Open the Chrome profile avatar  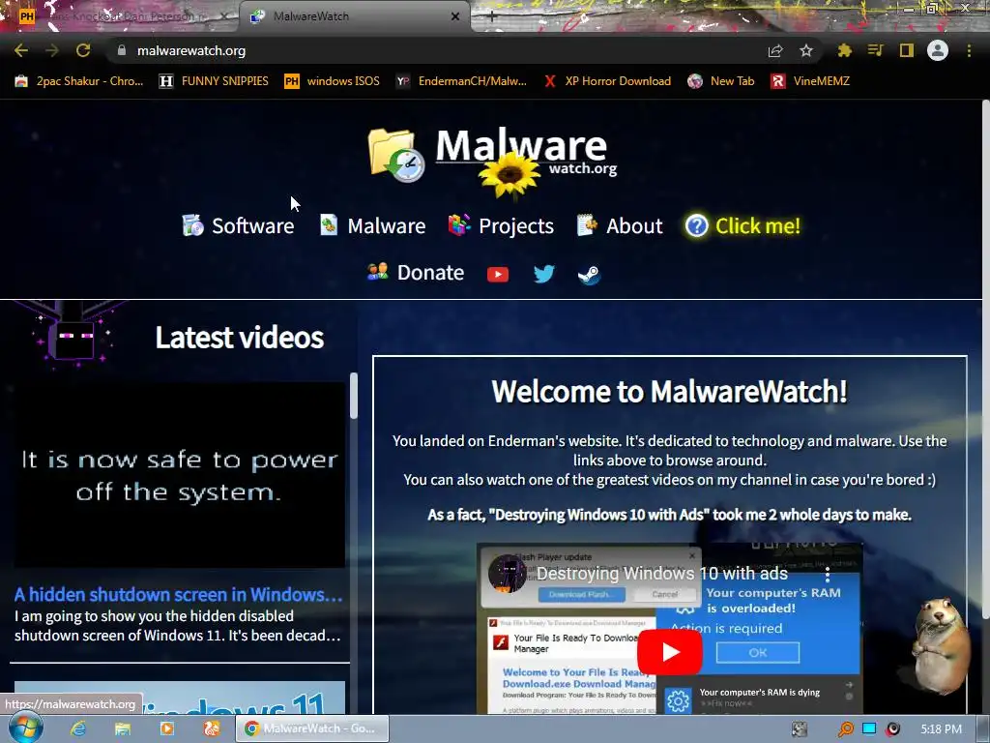point(938,50)
